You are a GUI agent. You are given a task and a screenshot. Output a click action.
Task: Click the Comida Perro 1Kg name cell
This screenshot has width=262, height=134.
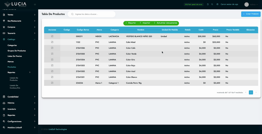click(134, 83)
